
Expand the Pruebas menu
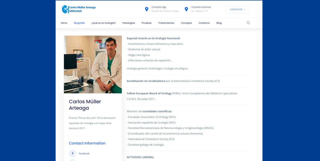tap(147, 23)
